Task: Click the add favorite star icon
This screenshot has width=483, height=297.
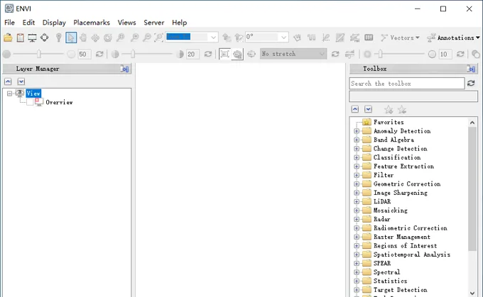Action: pos(389,109)
